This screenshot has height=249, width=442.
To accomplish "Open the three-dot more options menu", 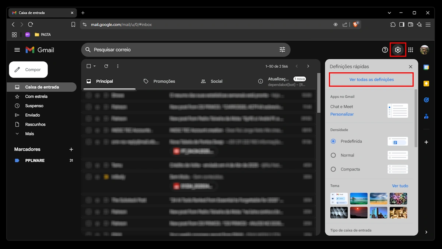I will pyautogui.click(x=118, y=66).
